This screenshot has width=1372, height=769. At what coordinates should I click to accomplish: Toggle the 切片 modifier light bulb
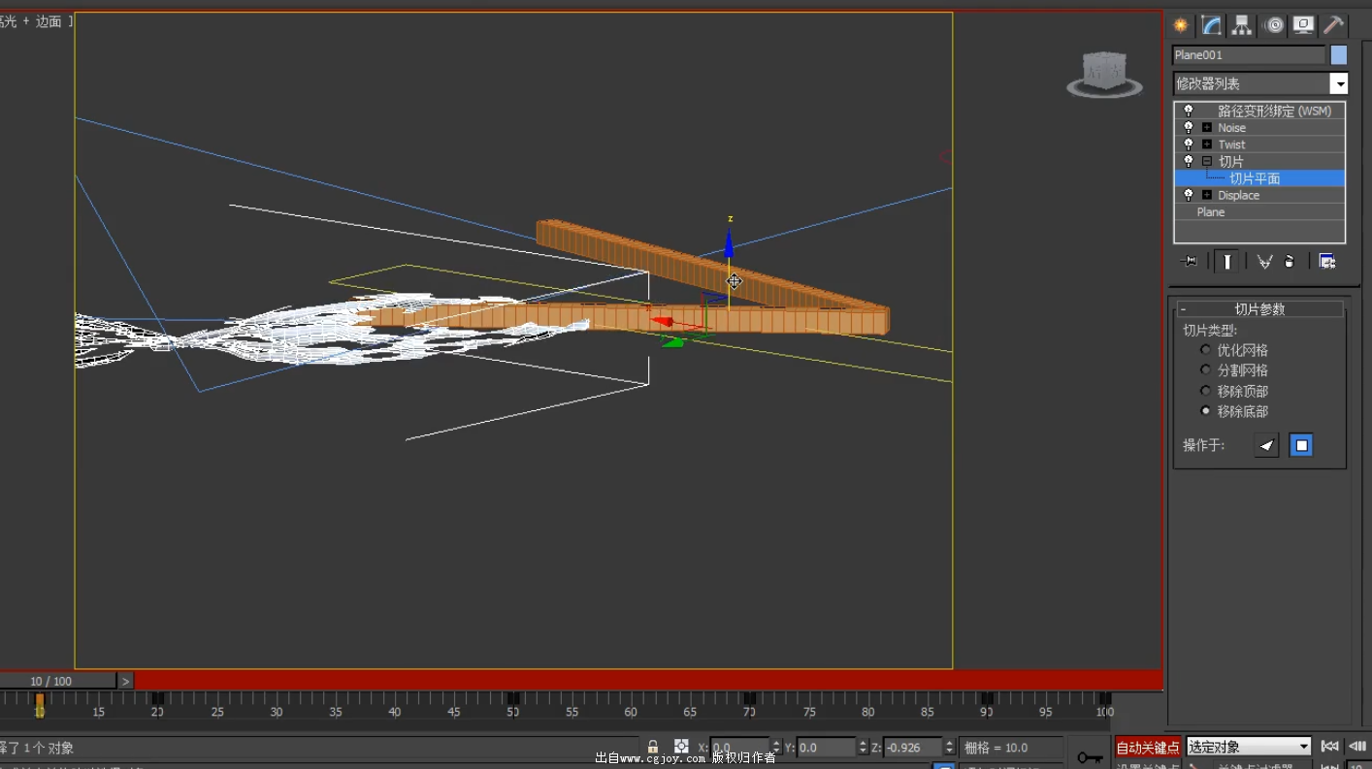[1189, 161]
